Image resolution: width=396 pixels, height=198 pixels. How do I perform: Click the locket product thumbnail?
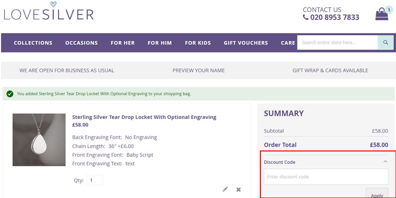(x=39, y=140)
